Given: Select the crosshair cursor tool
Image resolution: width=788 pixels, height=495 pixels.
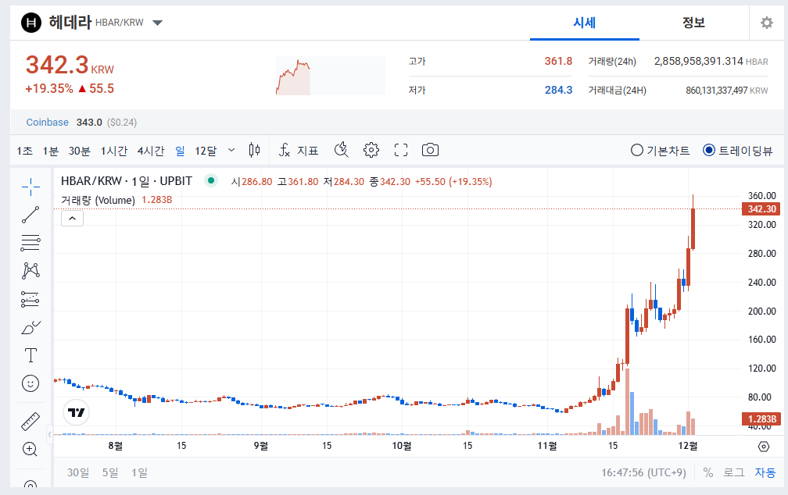Looking at the screenshot, I should 30,187.
